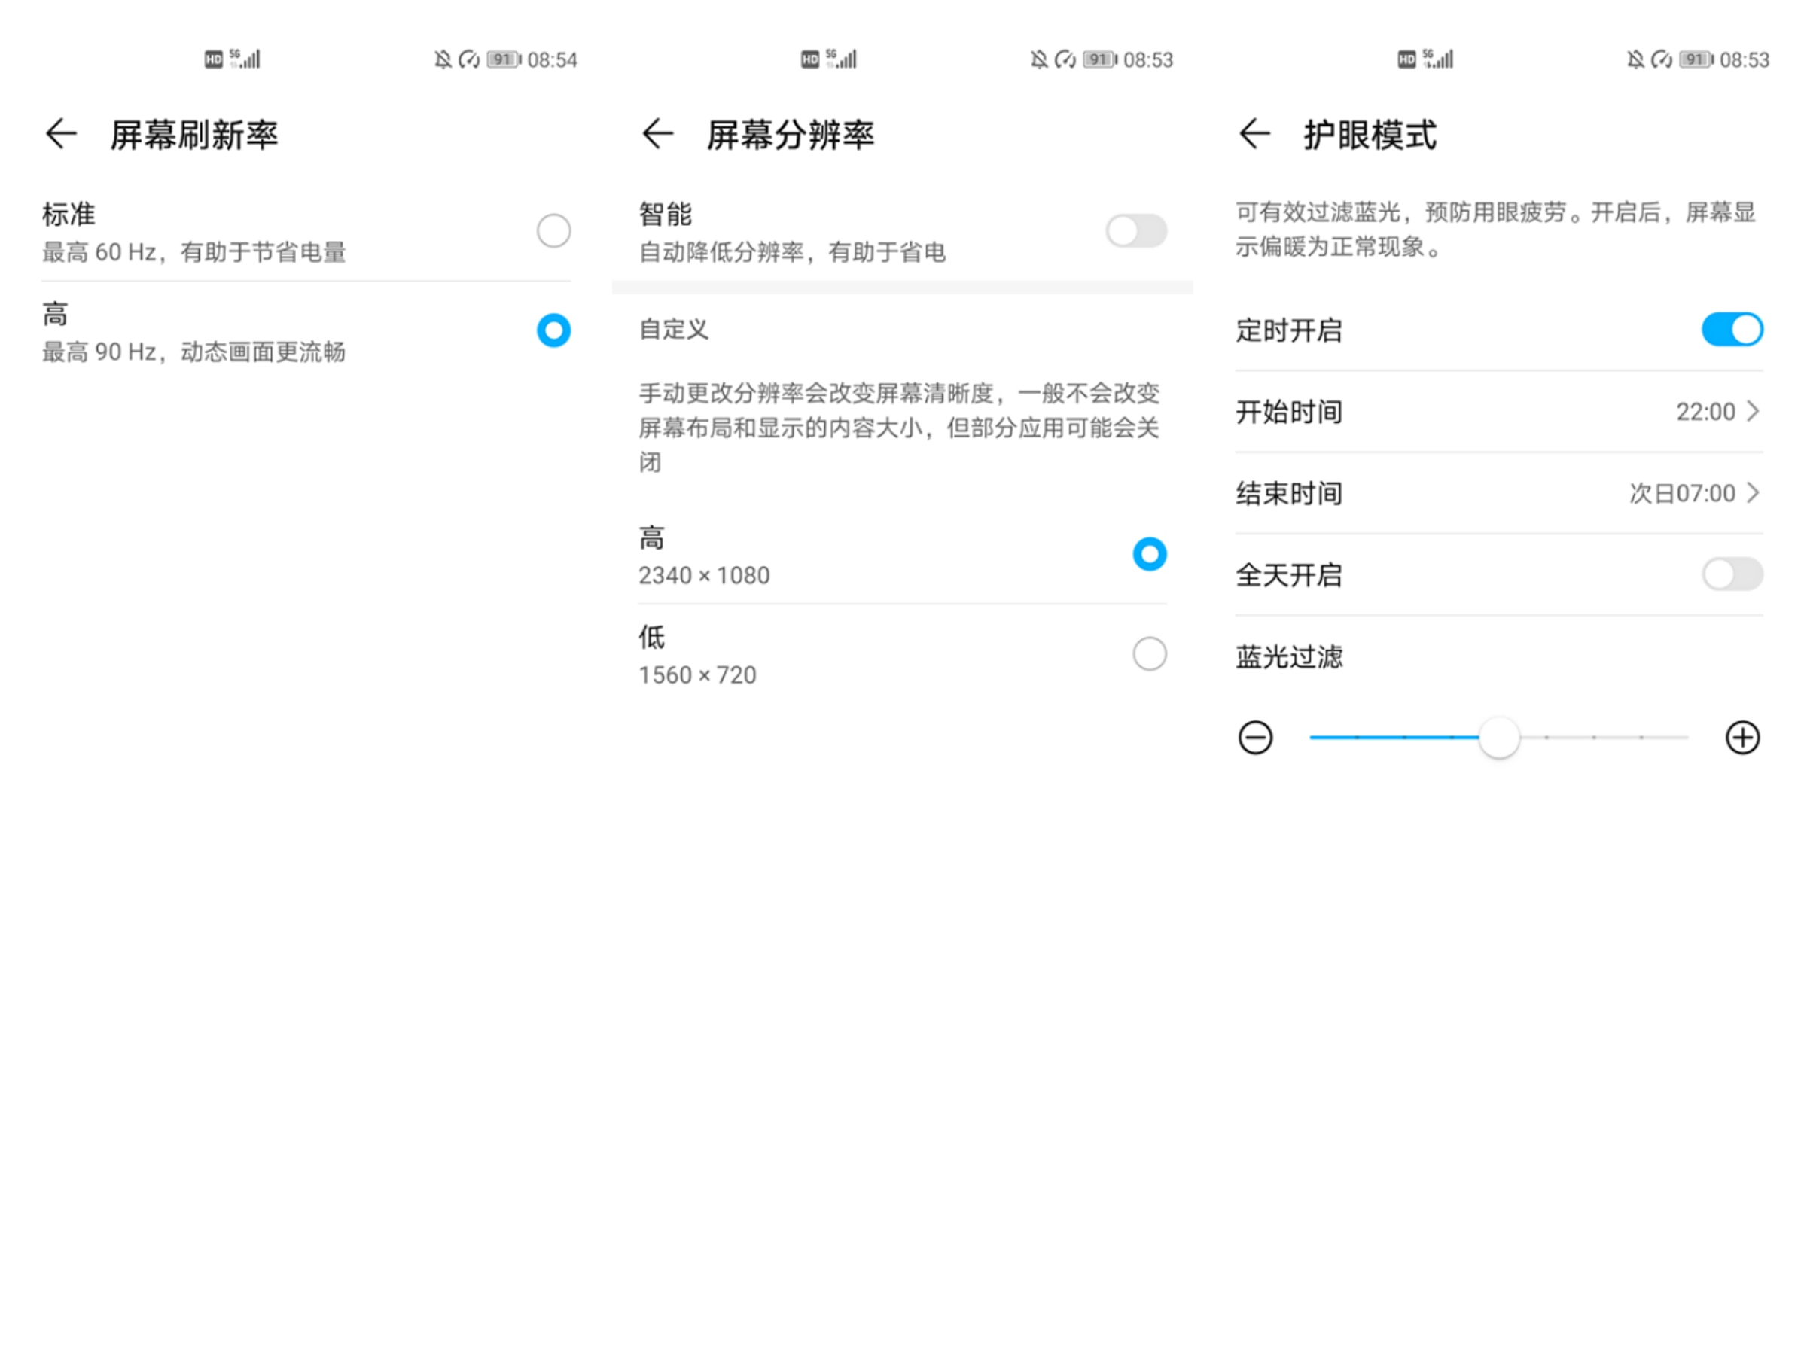Select 高 90 Hz refresh rate radio
The image size is (1807, 1355).
pyautogui.click(x=553, y=330)
